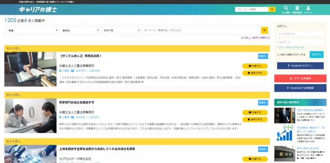
Task: Toggle 次回から自動でログインする checkbox
Action: (x=279, y=54)
